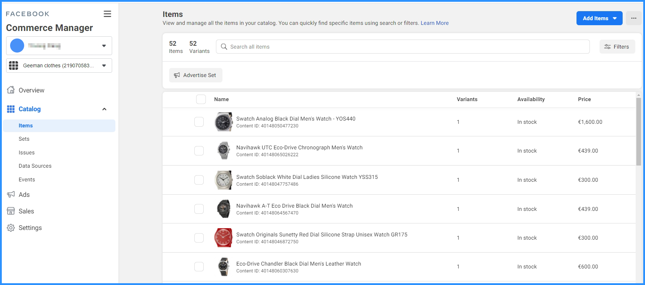Click the Overview home icon
This screenshot has width=645, height=285.
(11, 90)
